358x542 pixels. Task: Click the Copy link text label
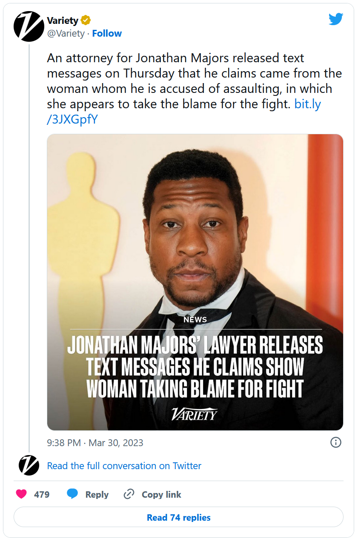161,494
